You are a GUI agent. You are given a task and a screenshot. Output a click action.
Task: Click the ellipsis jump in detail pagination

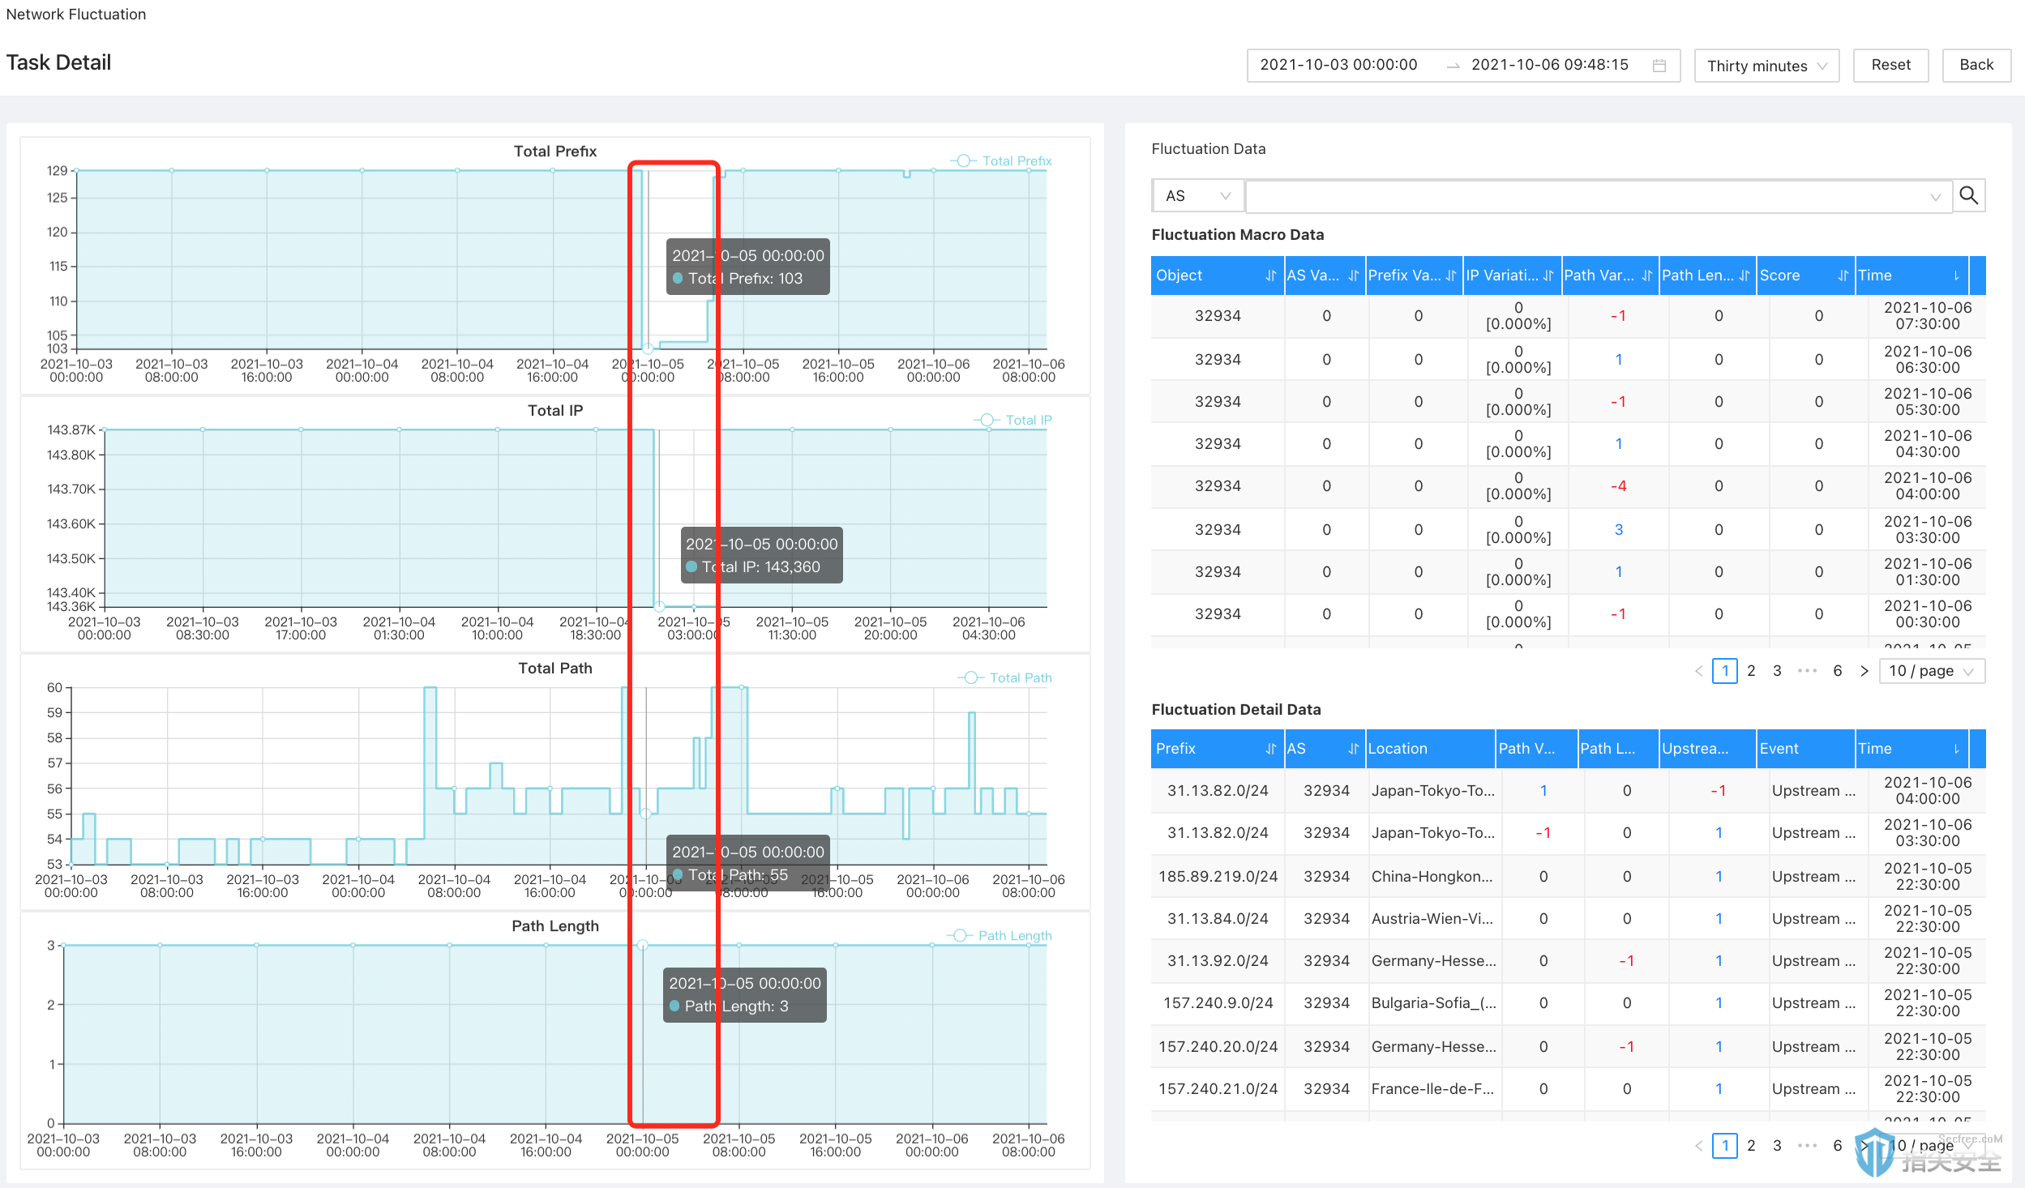1807,1145
